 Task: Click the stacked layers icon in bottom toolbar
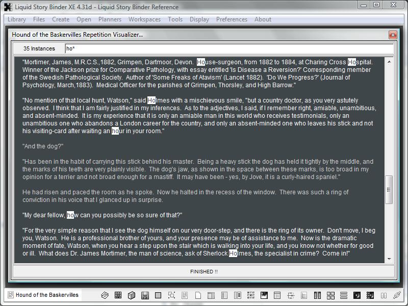pos(105,295)
